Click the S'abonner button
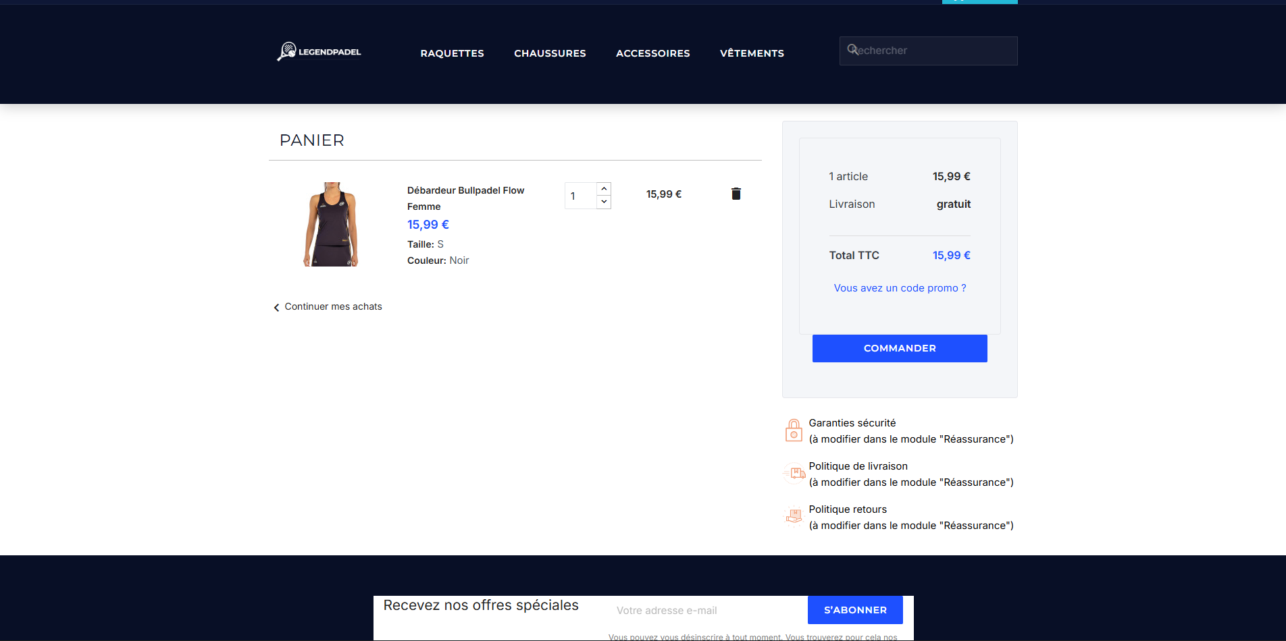This screenshot has width=1286, height=641. [855, 610]
